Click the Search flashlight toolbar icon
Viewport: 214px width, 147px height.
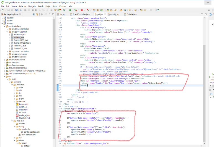[115, 10]
